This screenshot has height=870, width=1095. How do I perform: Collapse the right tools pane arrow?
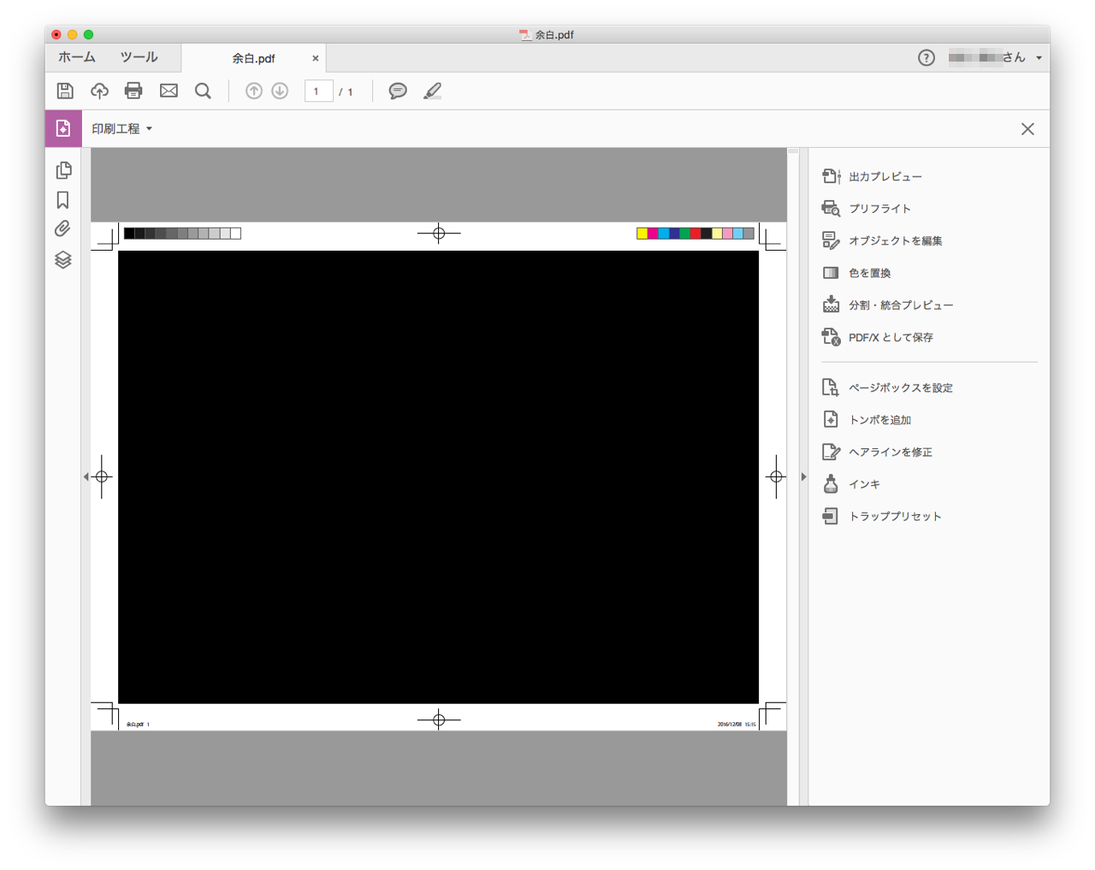(803, 476)
